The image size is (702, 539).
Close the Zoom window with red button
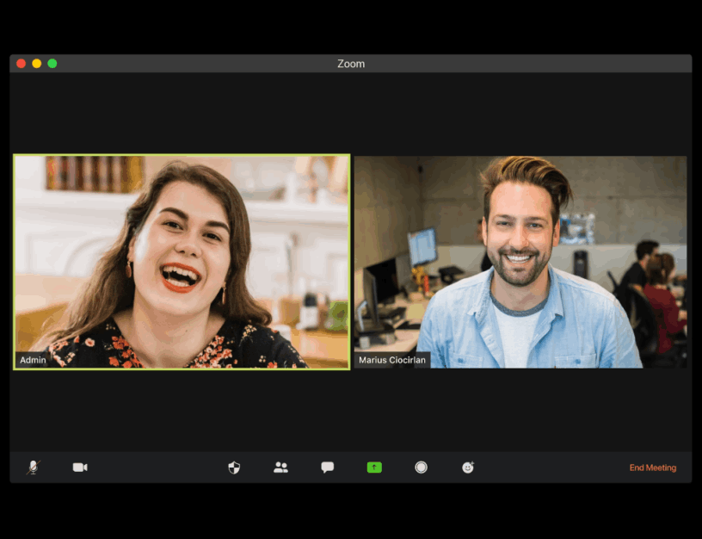click(21, 64)
